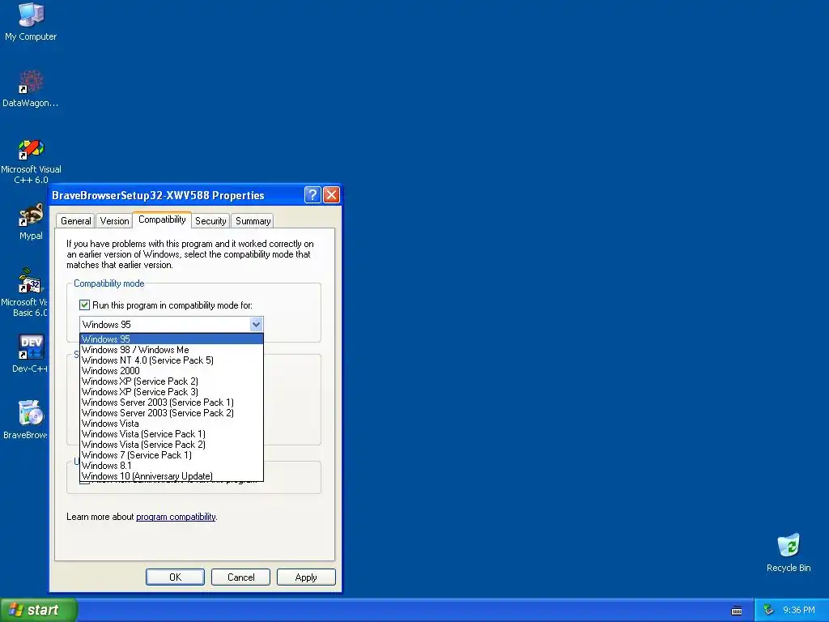Screen dimensions: 829x622
Task: Close the Properties dialog with red X
Action: click(x=331, y=195)
